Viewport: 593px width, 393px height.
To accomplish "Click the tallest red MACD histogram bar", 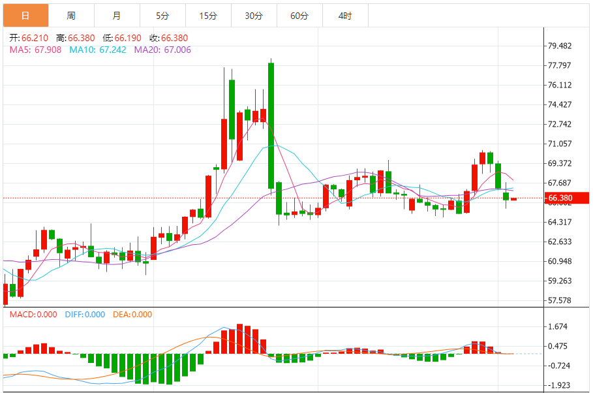I will (x=240, y=339).
